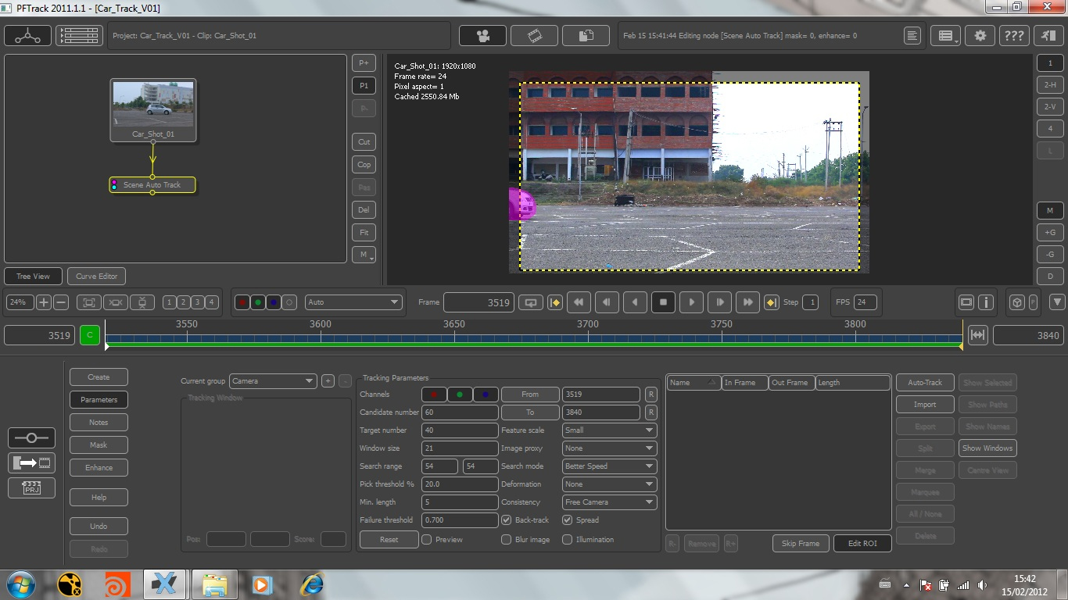Image resolution: width=1068 pixels, height=600 pixels.
Task: Open the Mask section
Action: (x=99, y=445)
